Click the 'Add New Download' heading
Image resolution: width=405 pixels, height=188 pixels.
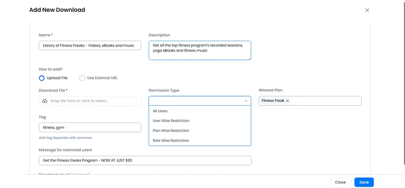point(57,10)
